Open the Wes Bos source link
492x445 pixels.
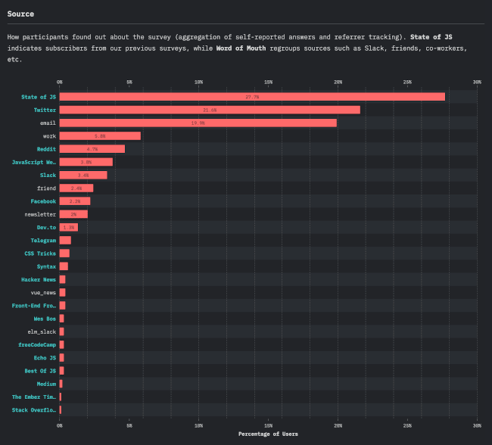point(45,319)
